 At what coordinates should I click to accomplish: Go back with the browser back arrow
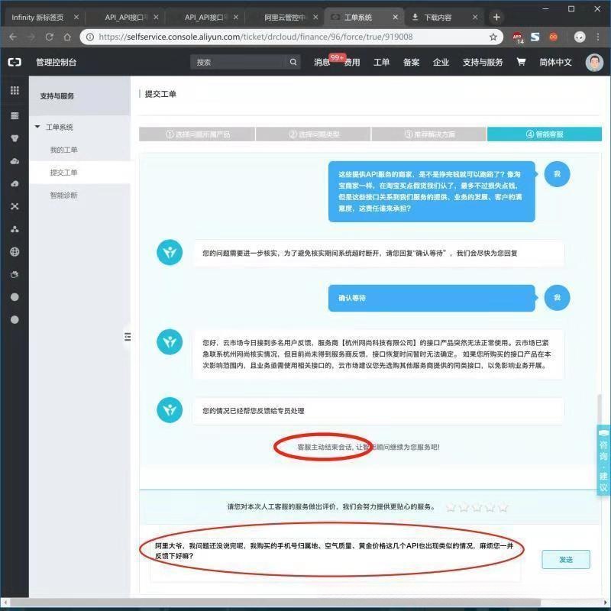13,37
